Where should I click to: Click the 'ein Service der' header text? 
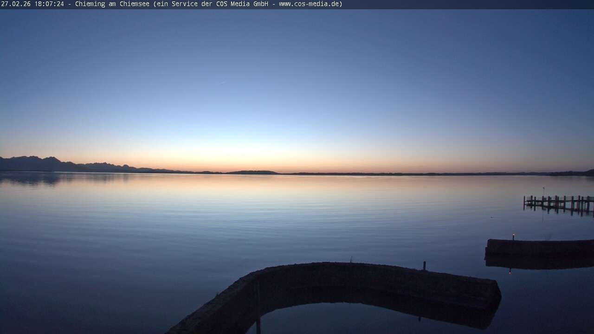(x=184, y=4)
